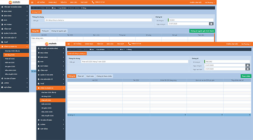Open calendar for Ngày chứng từ in back window
The image size is (253, 140).
coord(211,24)
